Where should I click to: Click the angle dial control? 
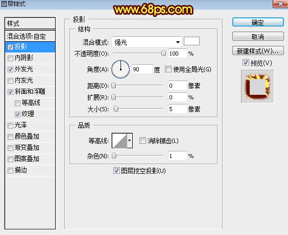tap(121, 69)
